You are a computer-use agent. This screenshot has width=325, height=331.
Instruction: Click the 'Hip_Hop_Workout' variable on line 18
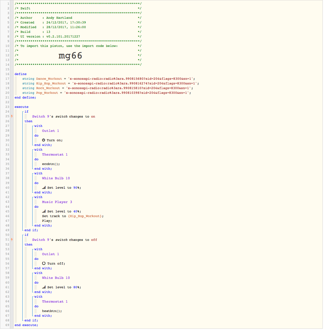pyautogui.click(x=51, y=83)
